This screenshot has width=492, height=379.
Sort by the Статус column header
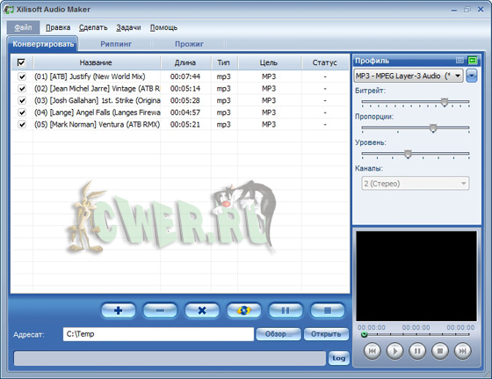325,62
